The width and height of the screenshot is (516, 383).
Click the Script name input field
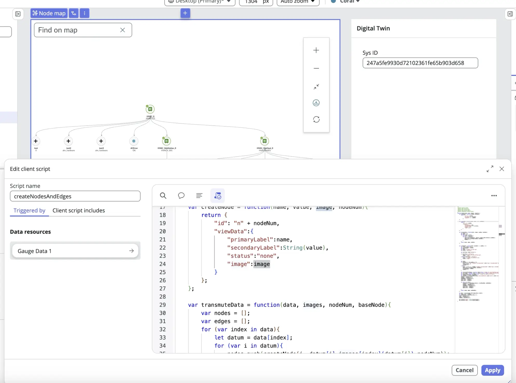[75, 196]
